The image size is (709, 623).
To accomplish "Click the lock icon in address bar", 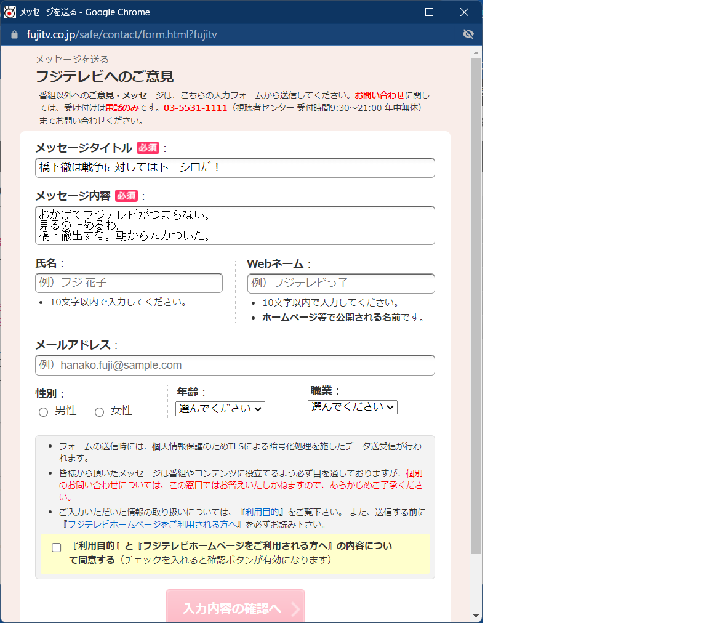I will (x=15, y=35).
